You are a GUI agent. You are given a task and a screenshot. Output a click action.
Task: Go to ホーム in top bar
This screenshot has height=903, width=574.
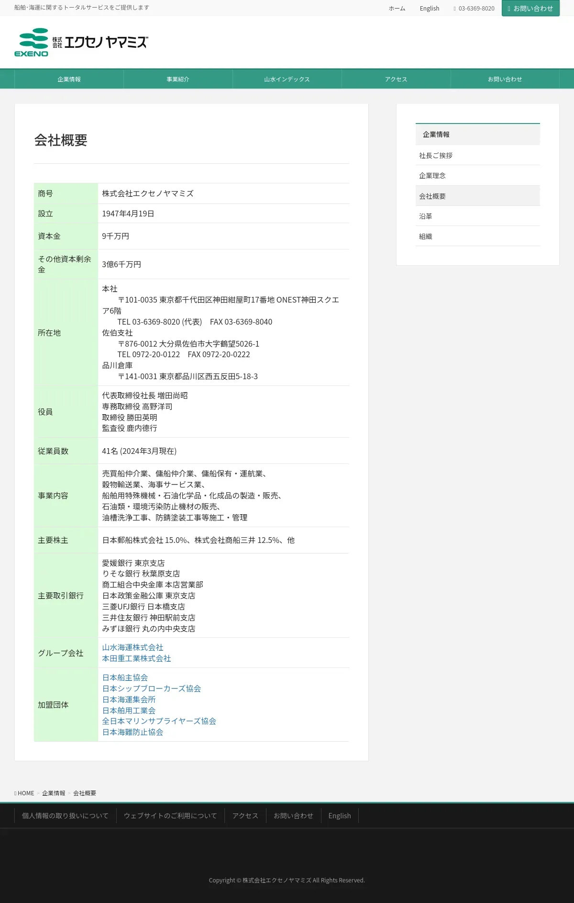pos(397,9)
